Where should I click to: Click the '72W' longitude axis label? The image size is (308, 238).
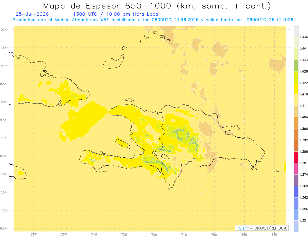coord(154,235)
